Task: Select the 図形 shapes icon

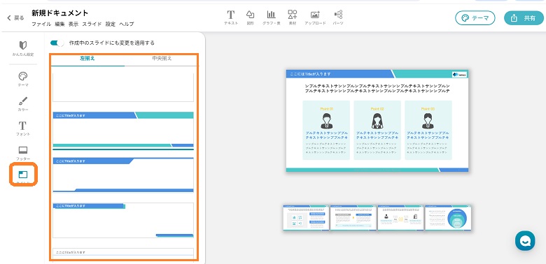Action: click(x=250, y=17)
